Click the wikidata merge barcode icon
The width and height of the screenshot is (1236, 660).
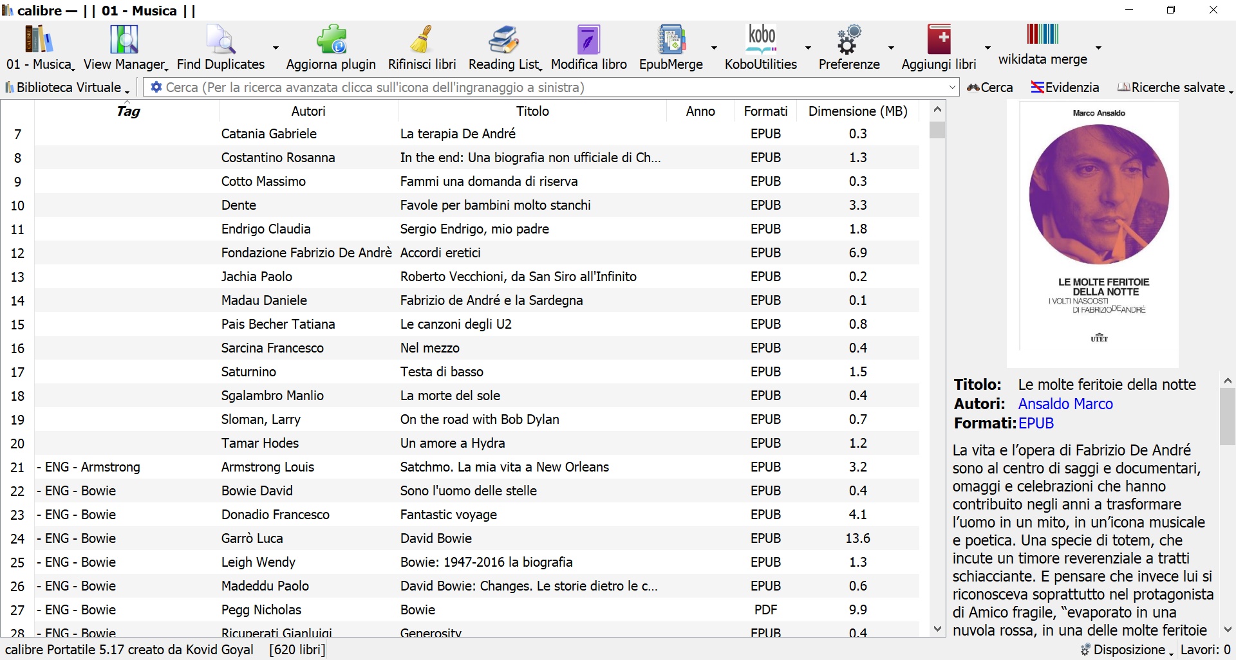1042,35
